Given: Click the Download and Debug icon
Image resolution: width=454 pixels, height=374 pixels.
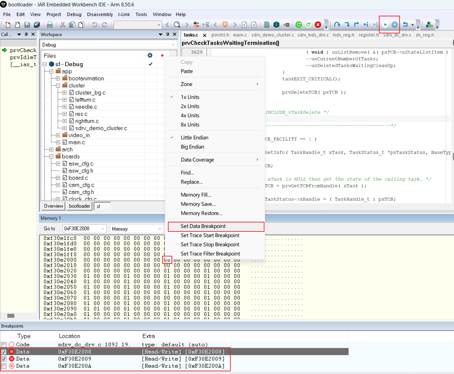Looking at the screenshot, I should [x=298, y=24].
